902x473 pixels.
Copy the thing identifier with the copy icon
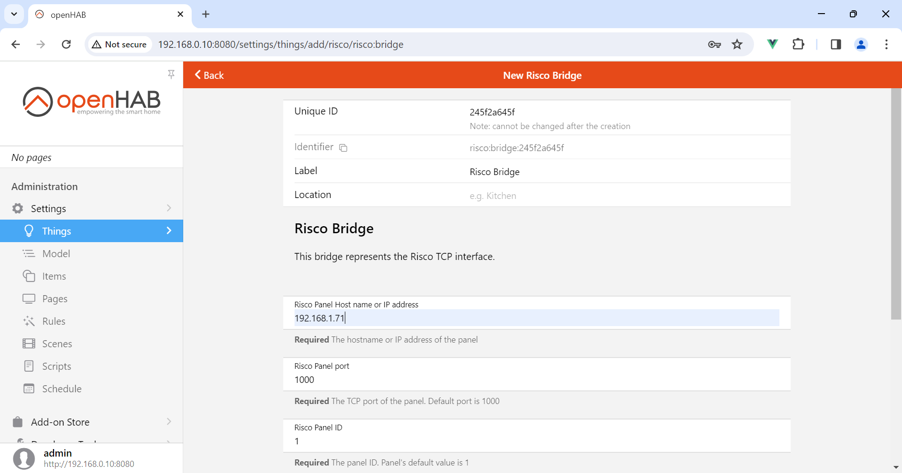pos(343,148)
